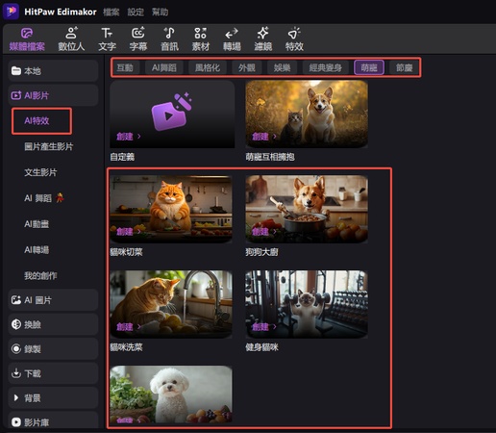Open AI轉場 in the sidebar
Image resolution: width=496 pixels, height=433 pixels.
pos(37,250)
